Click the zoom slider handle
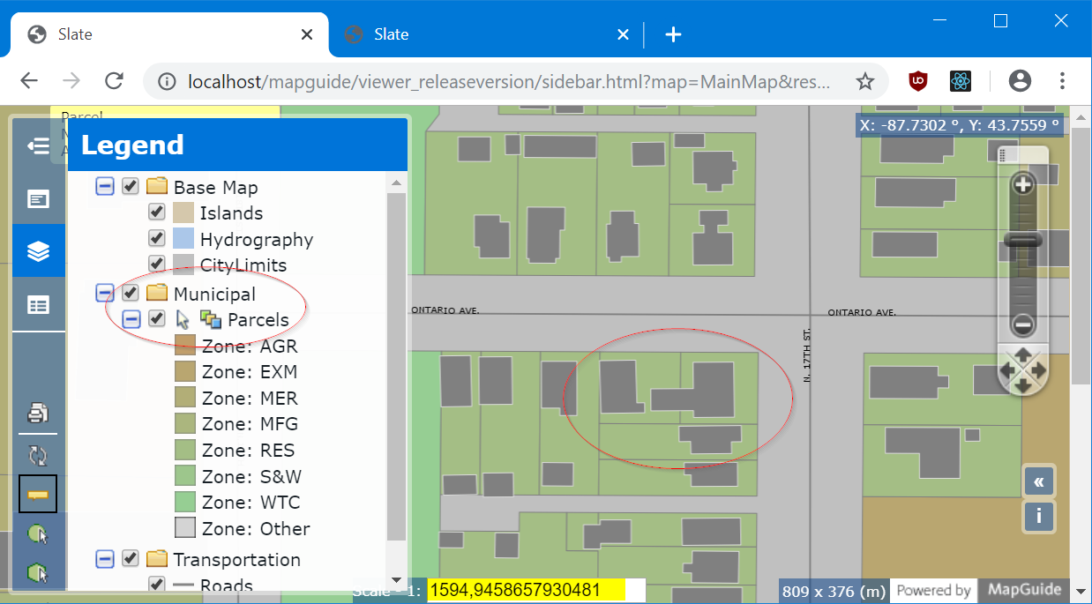1092x604 pixels. pyautogui.click(x=1021, y=240)
